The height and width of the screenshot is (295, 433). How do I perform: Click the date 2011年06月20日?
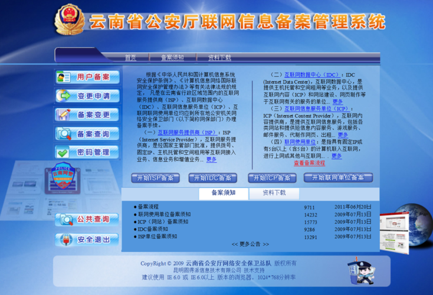tap(353, 207)
